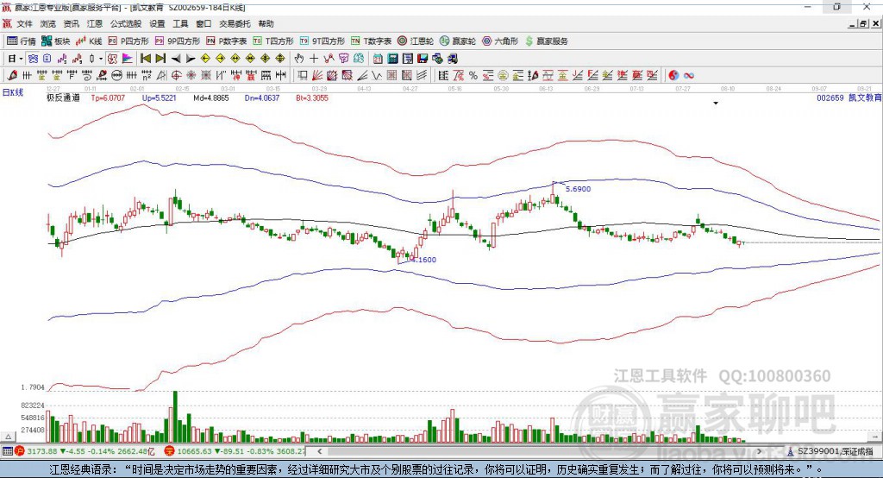Click the 极反通道 indicator label

tap(63, 98)
